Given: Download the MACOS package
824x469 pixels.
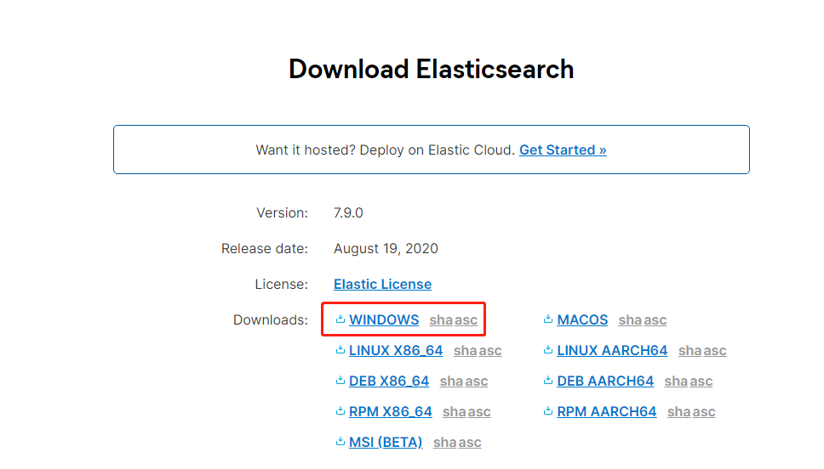Looking at the screenshot, I should tap(582, 320).
